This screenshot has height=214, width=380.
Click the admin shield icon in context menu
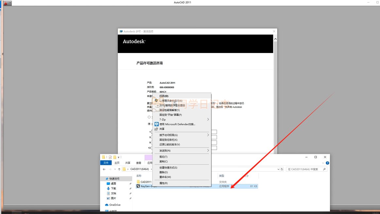pos(156,100)
